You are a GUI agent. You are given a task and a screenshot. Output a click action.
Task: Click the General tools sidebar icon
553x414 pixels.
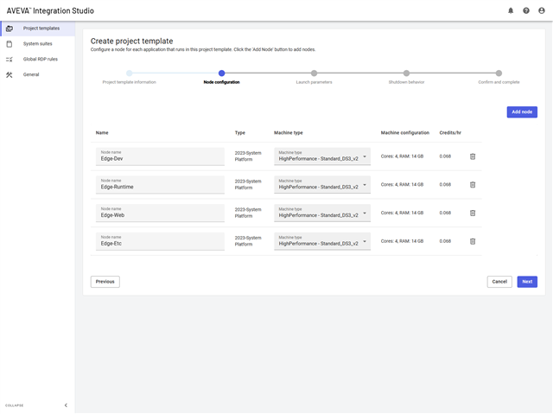(x=10, y=74)
